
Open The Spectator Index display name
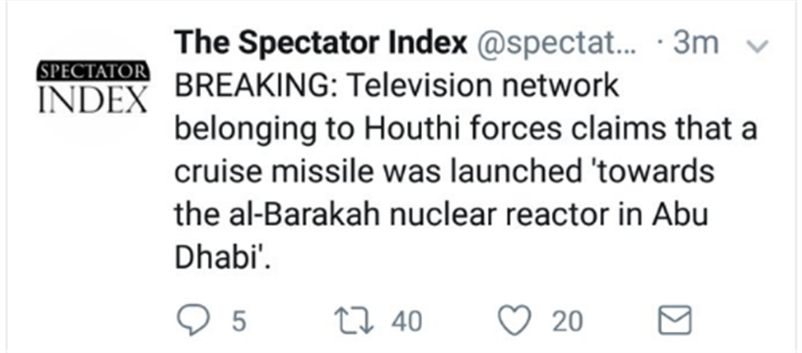click(x=321, y=44)
